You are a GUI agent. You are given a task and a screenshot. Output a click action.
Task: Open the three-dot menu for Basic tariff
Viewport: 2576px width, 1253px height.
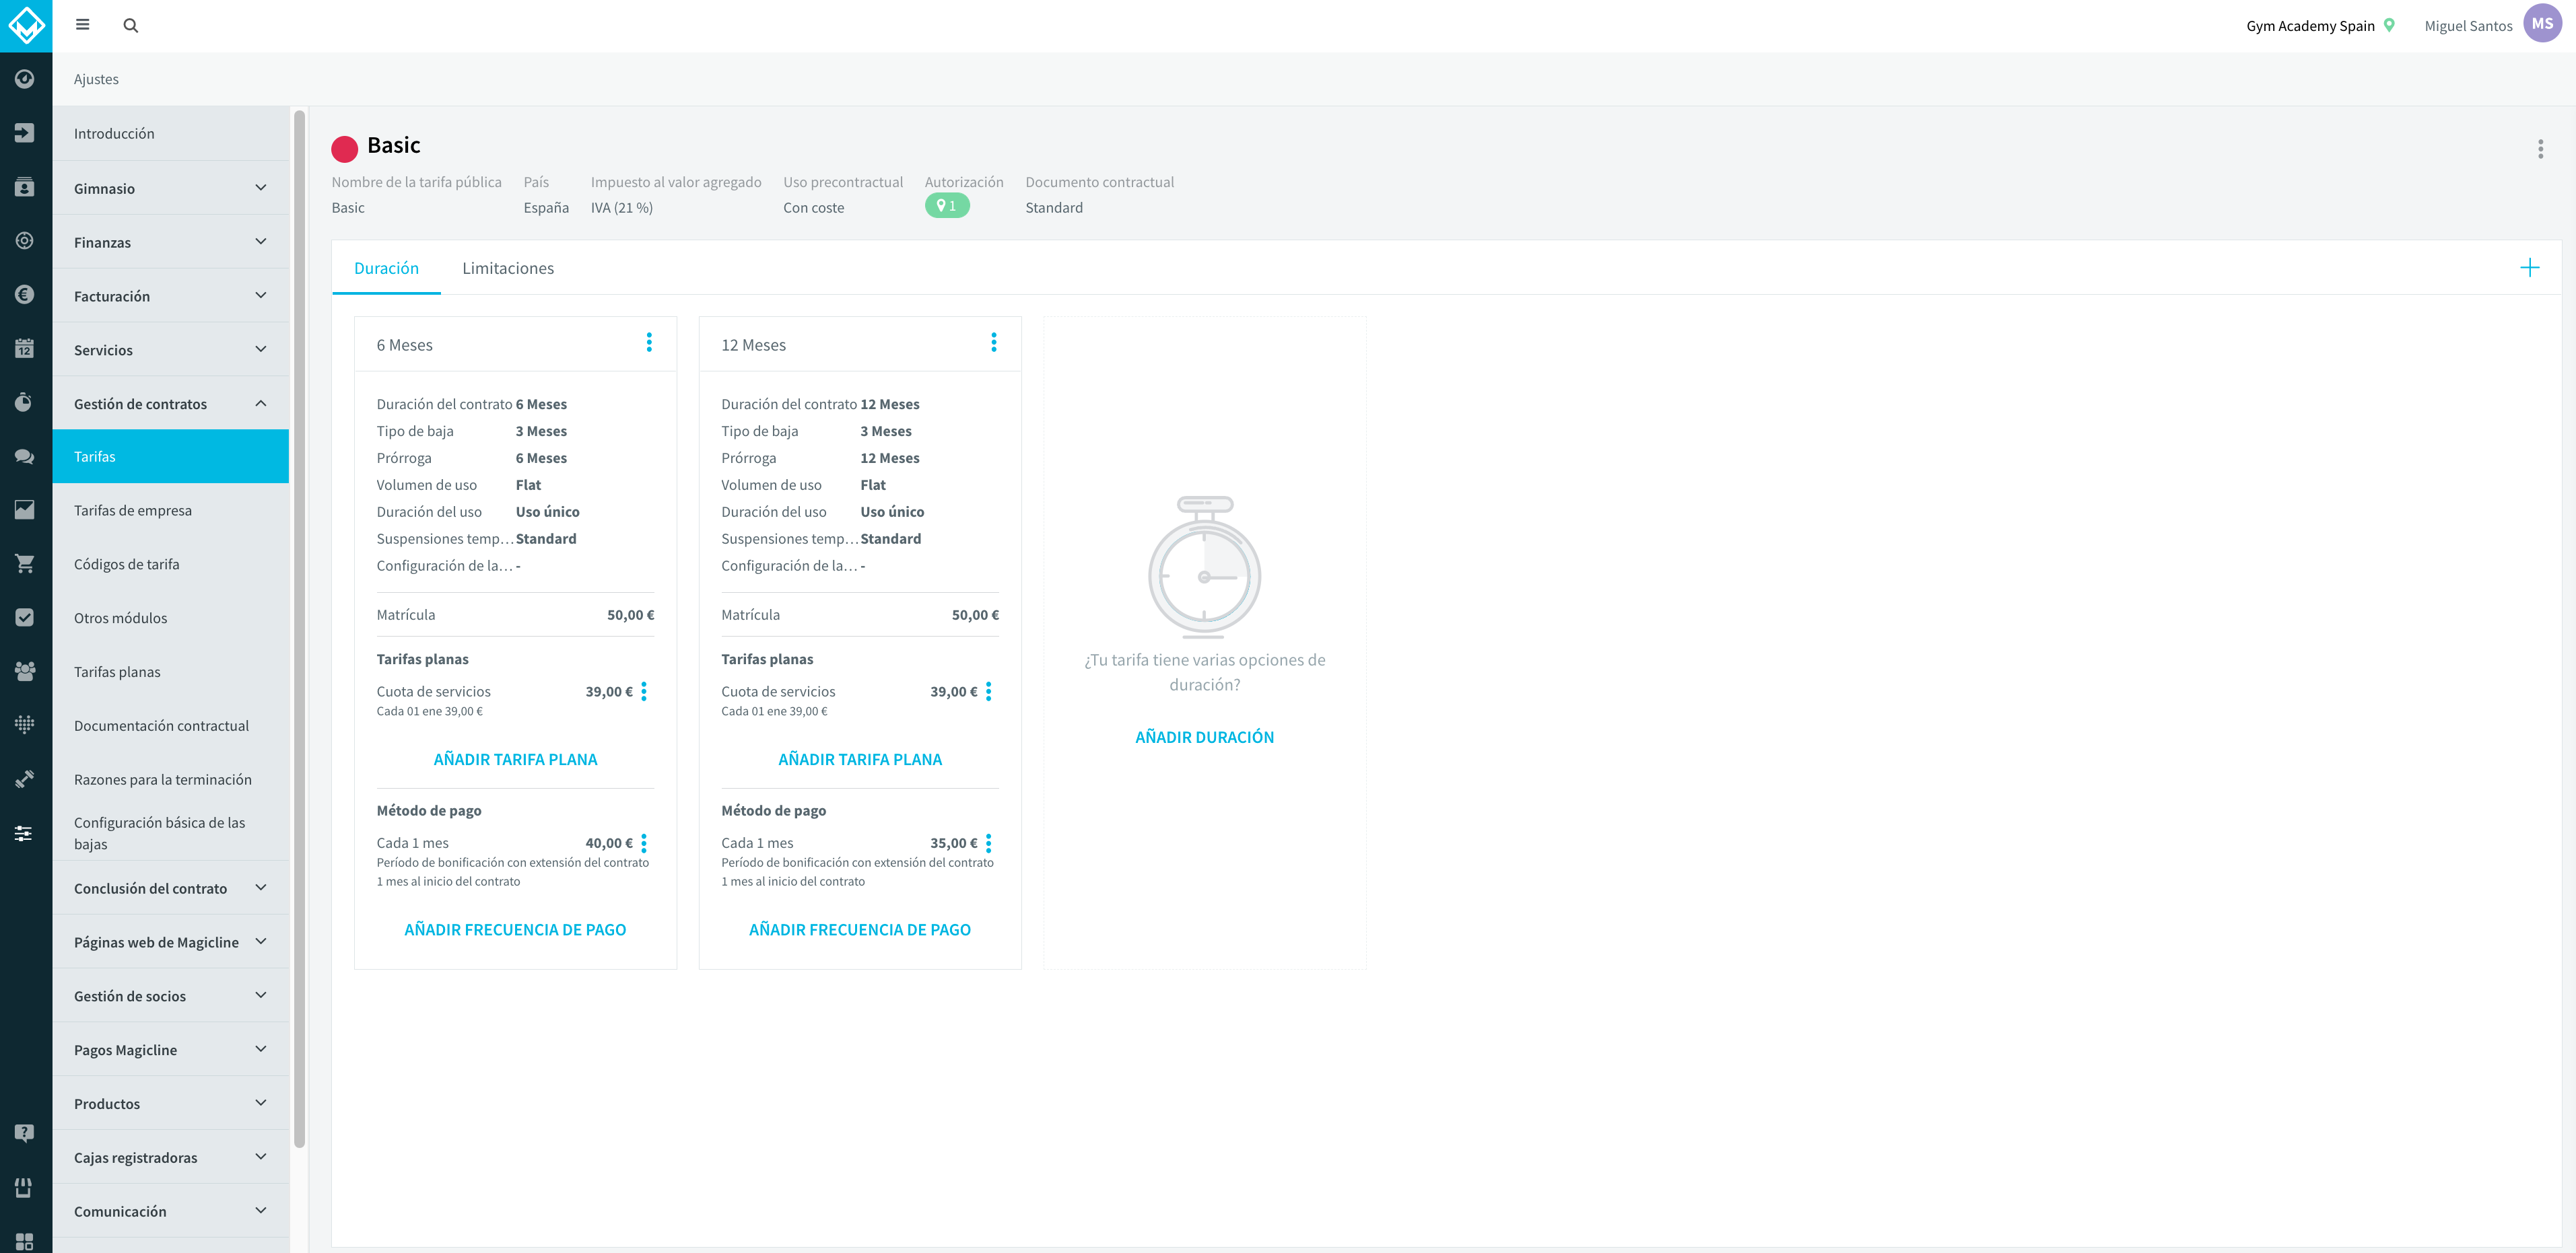[x=2540, y=150]
